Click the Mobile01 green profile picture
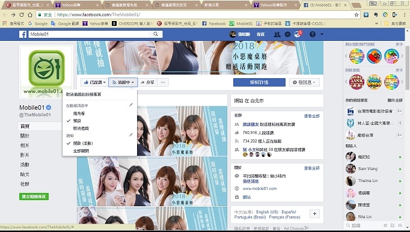Viewport: 410px width, 232px height. coord(46,72)
